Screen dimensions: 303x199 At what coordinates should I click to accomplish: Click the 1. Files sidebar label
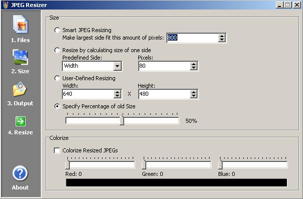pos(20,40)
